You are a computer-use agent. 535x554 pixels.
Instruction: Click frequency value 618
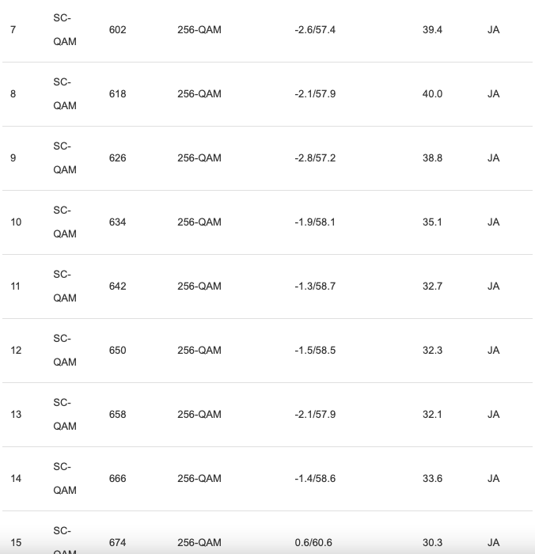118,94
